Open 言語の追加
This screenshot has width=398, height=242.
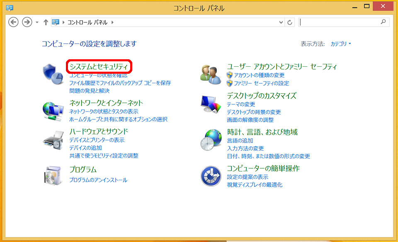coord(240,140)
